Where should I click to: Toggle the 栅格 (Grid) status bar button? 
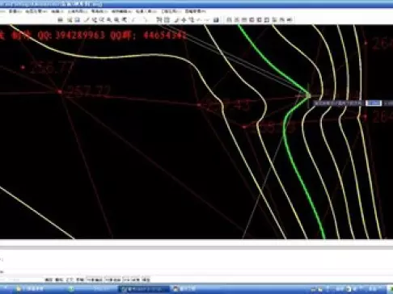59,279
